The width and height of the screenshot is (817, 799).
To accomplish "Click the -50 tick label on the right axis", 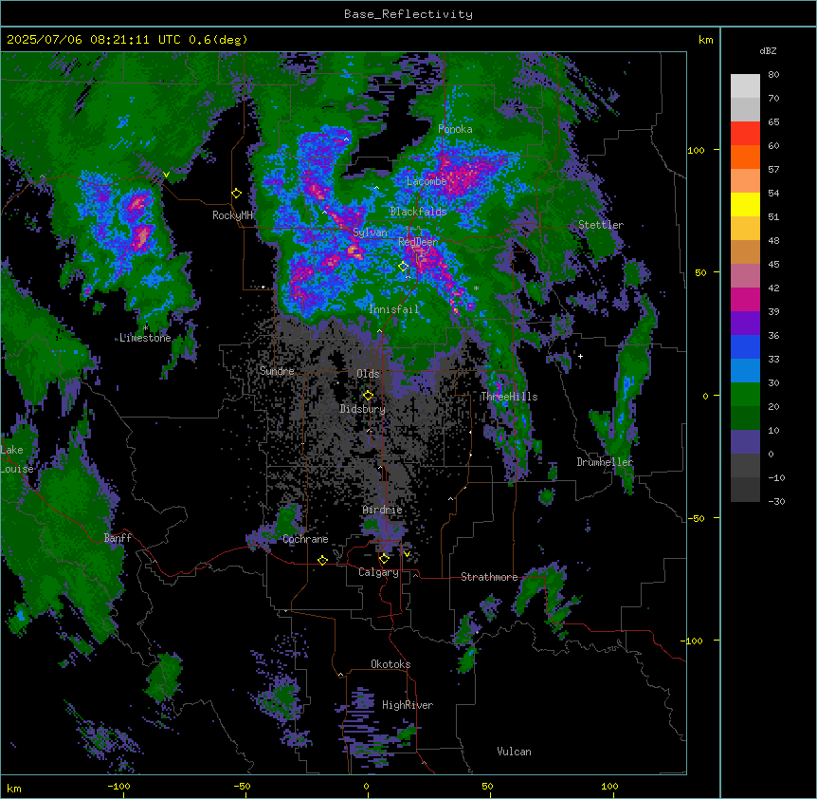I will coord(696,518).
